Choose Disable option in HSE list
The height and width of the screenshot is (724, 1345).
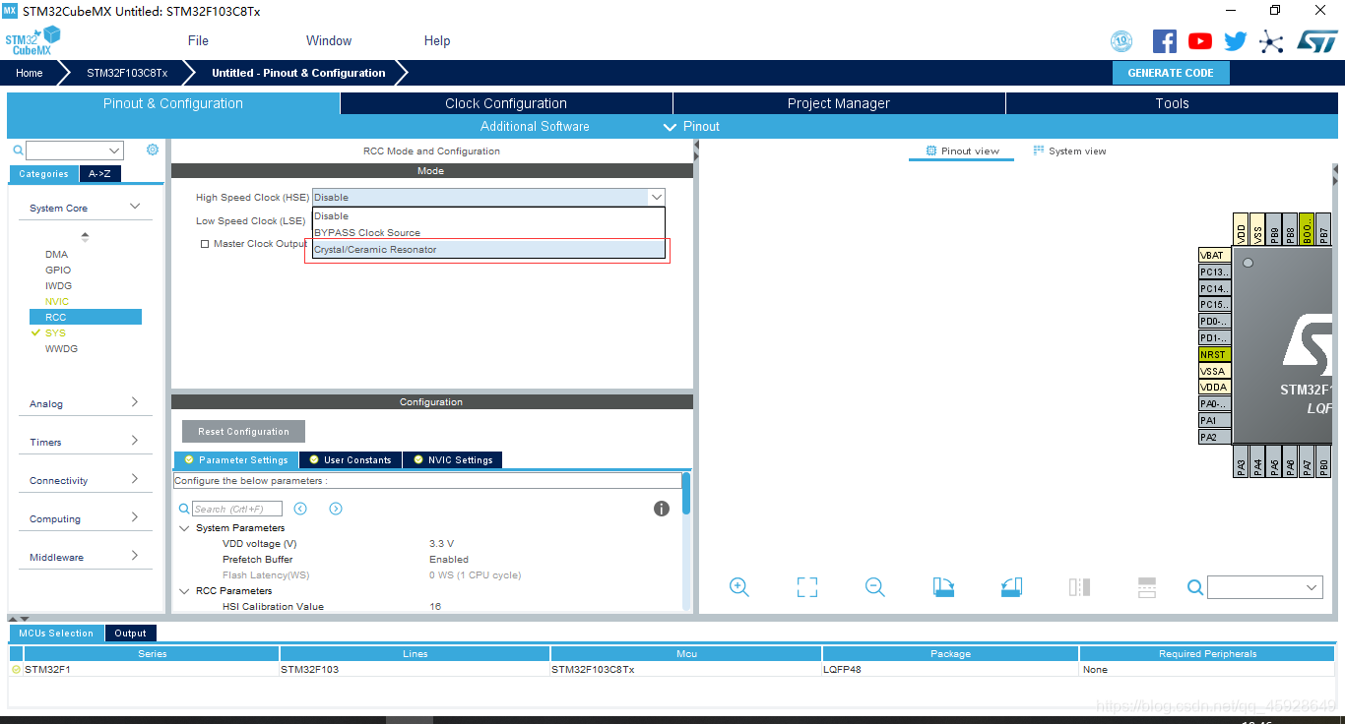pyautogui.click(x=488, y=215)
